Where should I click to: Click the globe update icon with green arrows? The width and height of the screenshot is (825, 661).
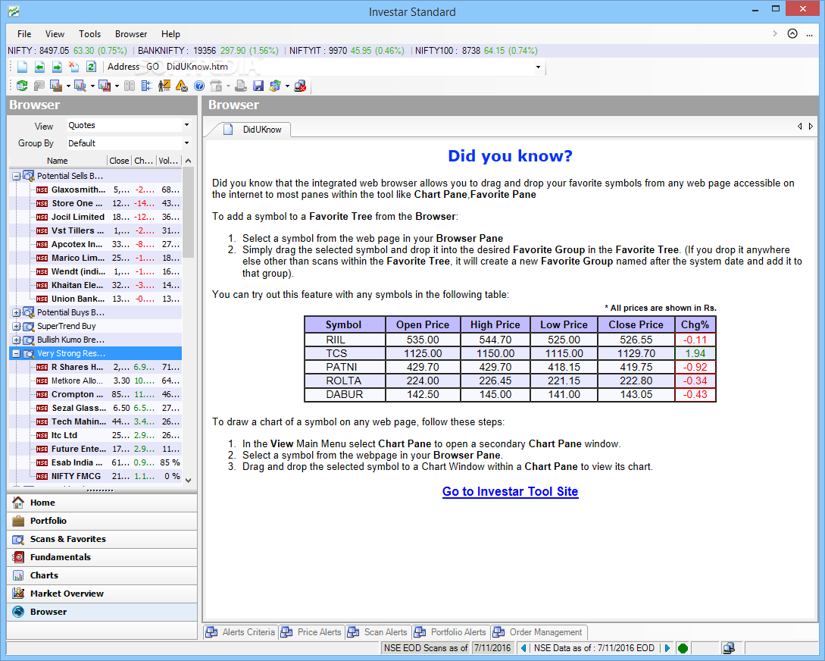(275, 86)
